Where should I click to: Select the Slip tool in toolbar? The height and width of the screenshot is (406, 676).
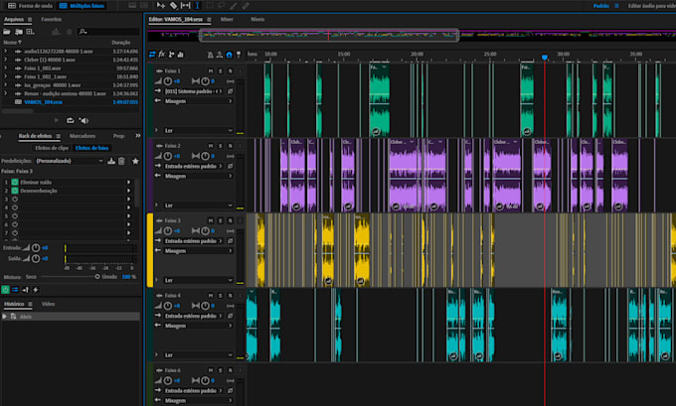tap(185, 6)
